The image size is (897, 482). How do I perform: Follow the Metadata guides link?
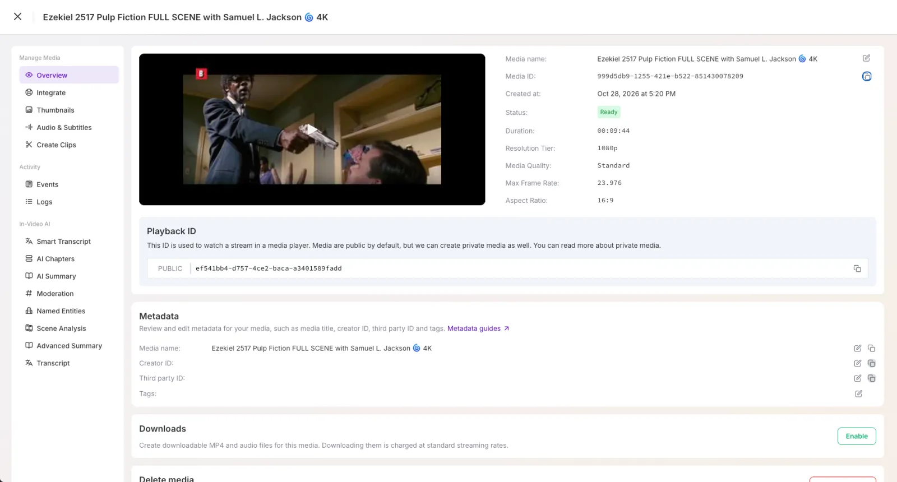[x=478, y=328]
